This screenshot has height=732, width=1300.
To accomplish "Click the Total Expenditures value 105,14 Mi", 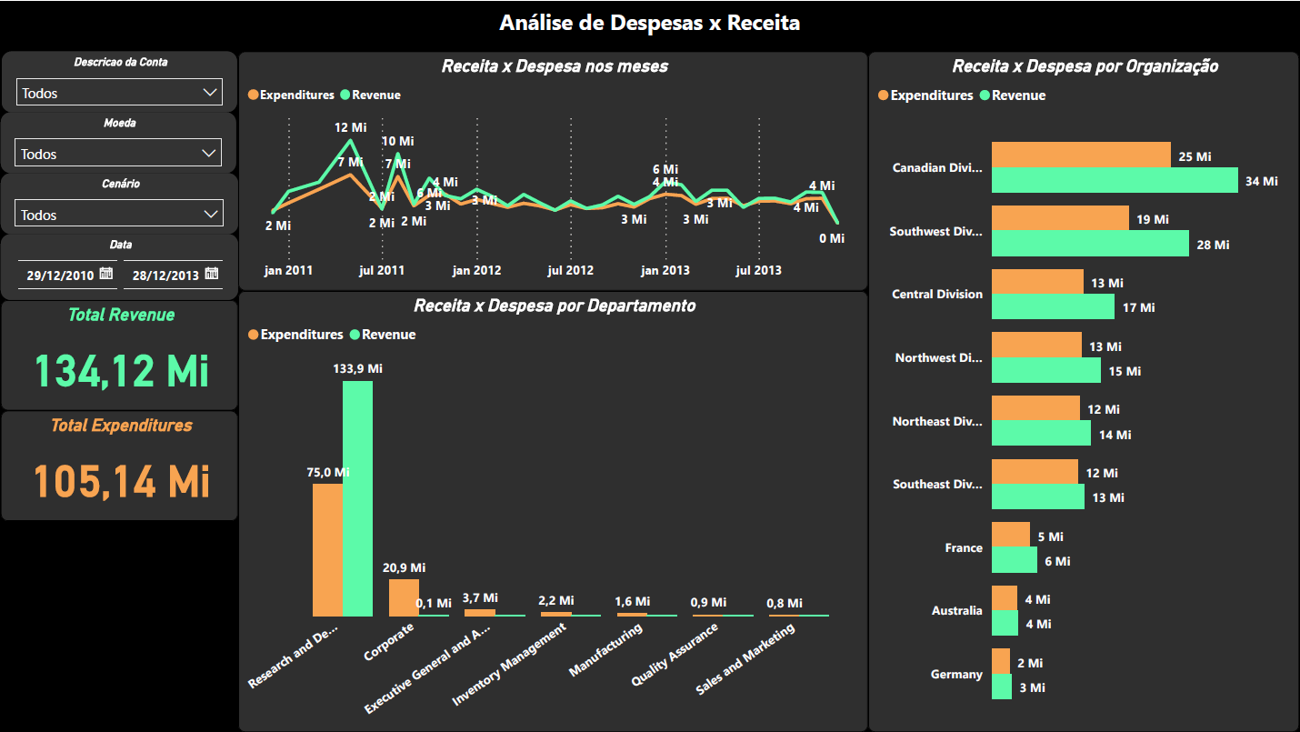I will point(122,481).
